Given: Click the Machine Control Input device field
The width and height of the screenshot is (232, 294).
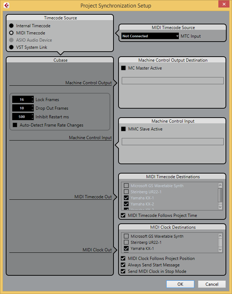Looking at the screenshot, I should coord(173,142).
